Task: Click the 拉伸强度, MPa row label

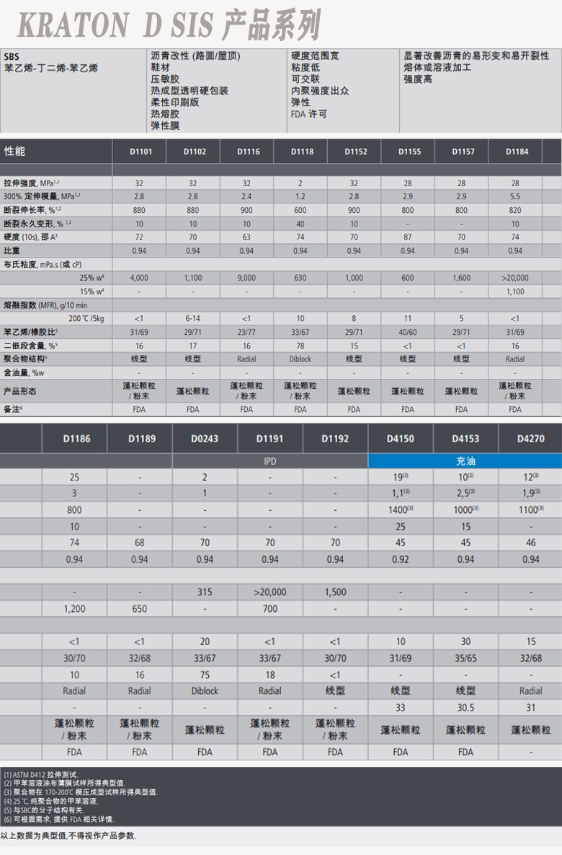Action: (32, 183)
